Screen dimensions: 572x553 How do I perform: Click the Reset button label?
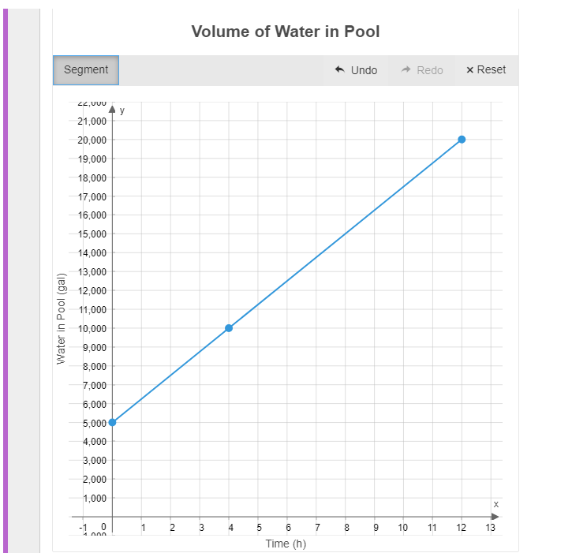point(491,69)
